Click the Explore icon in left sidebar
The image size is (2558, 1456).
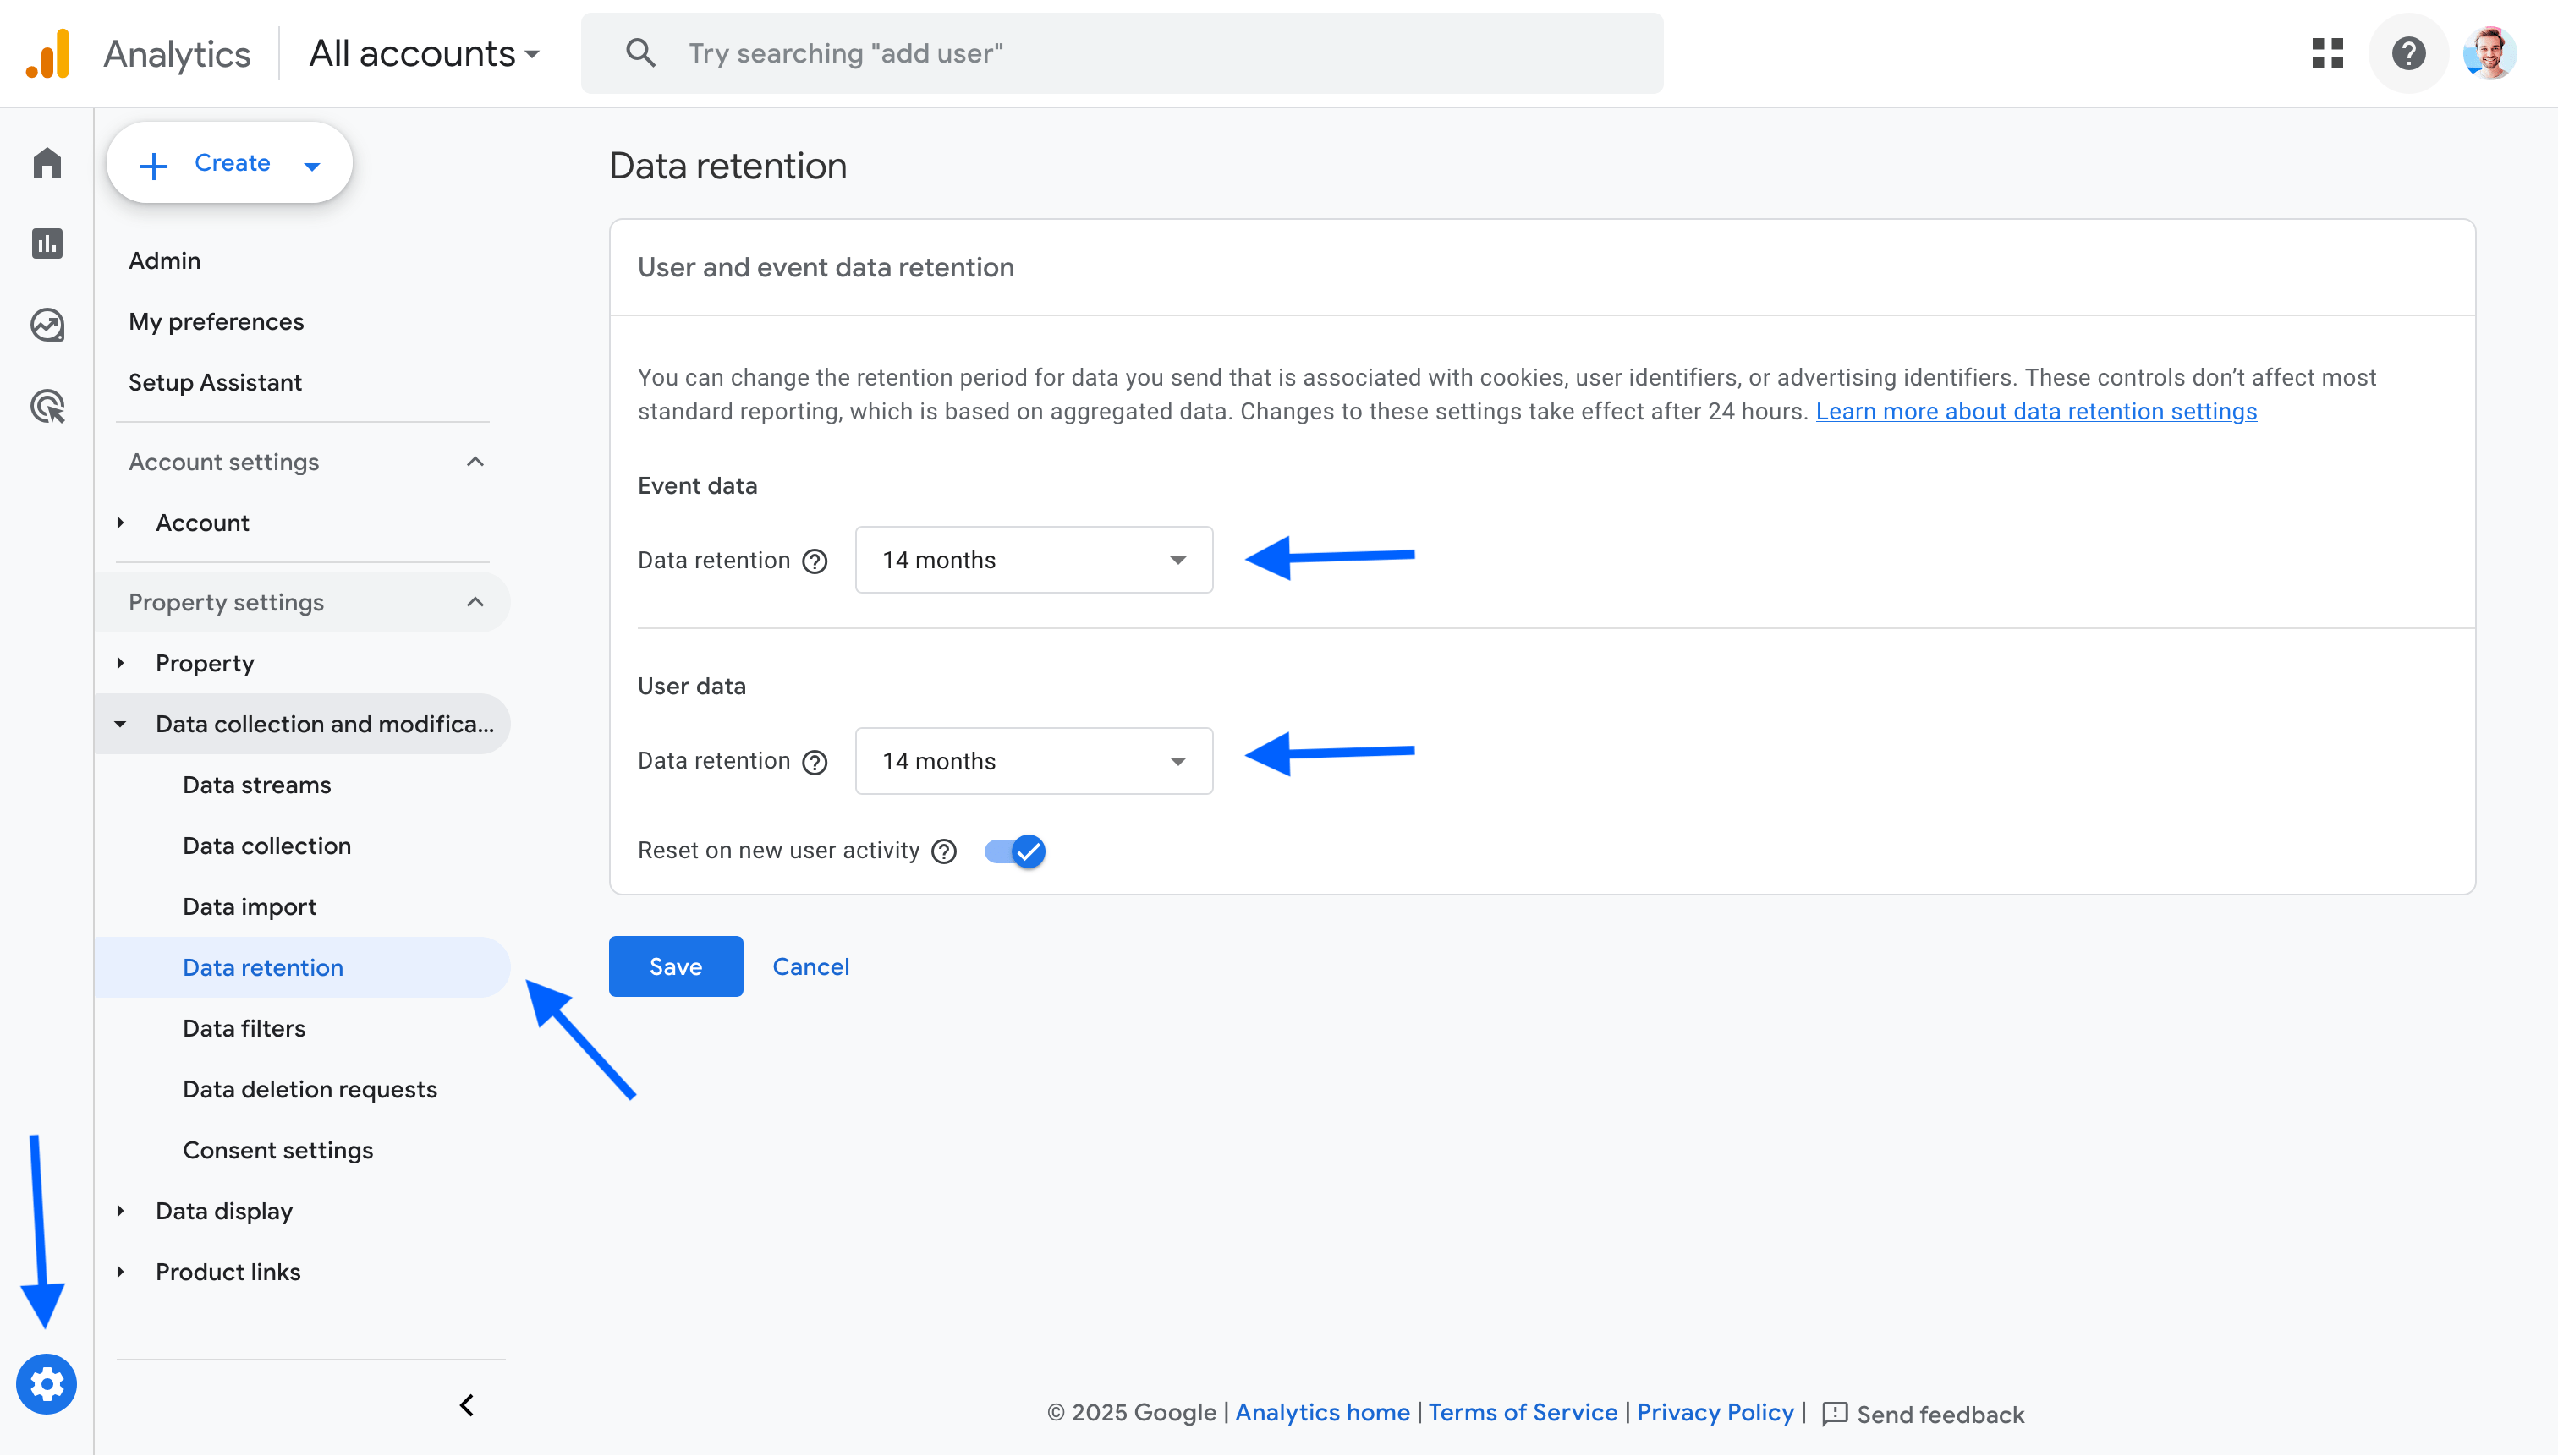47,325
